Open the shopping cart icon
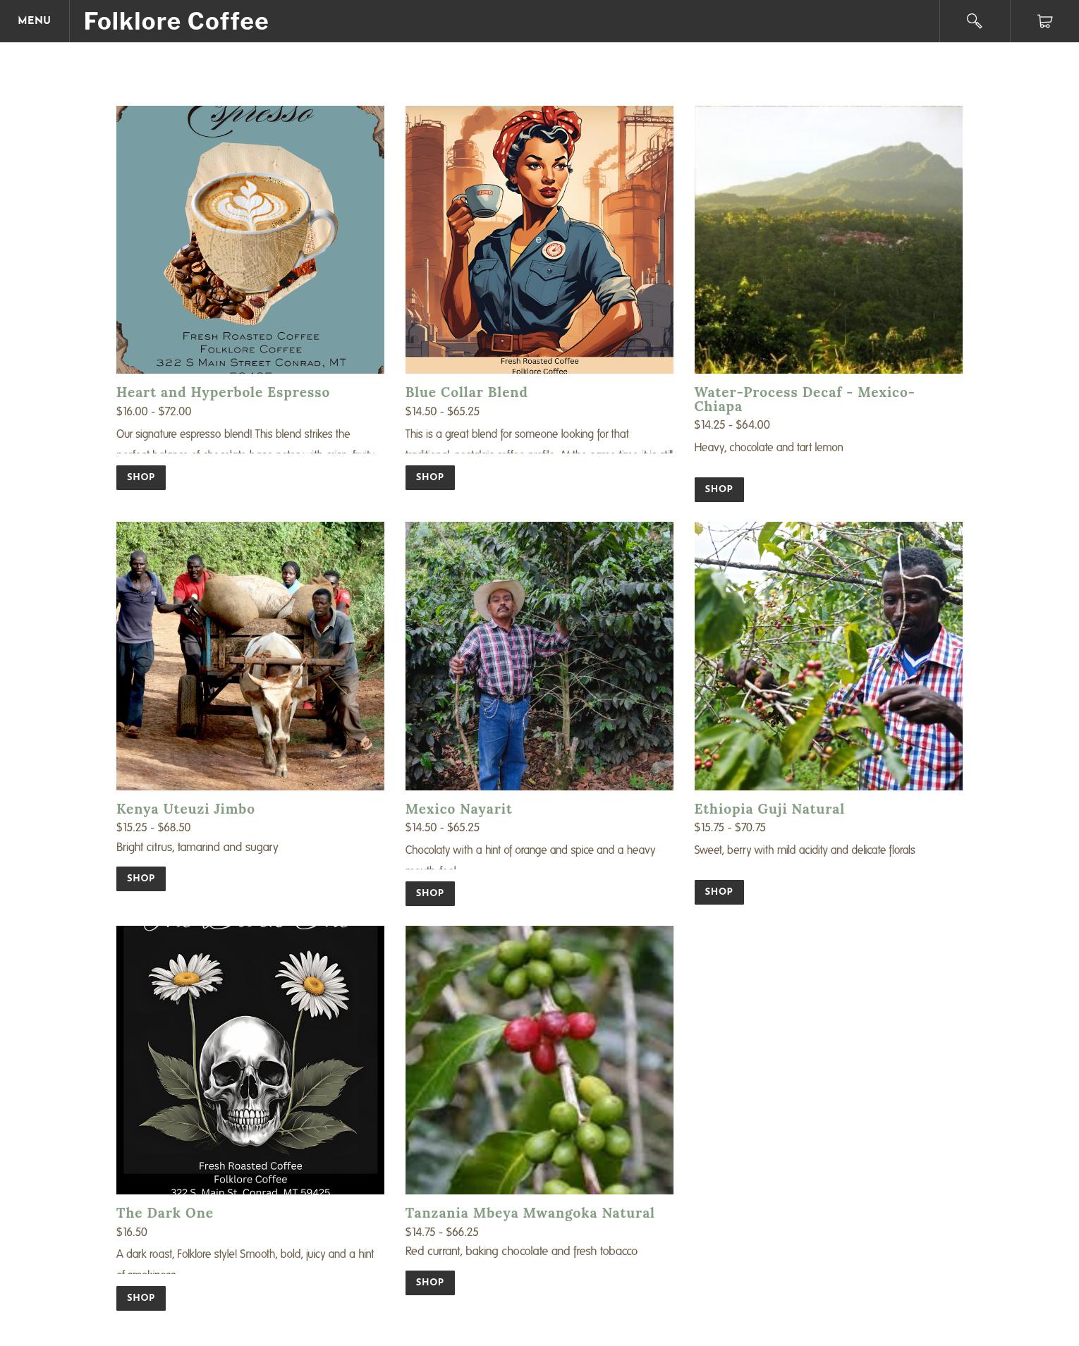 pos(1044,21)
